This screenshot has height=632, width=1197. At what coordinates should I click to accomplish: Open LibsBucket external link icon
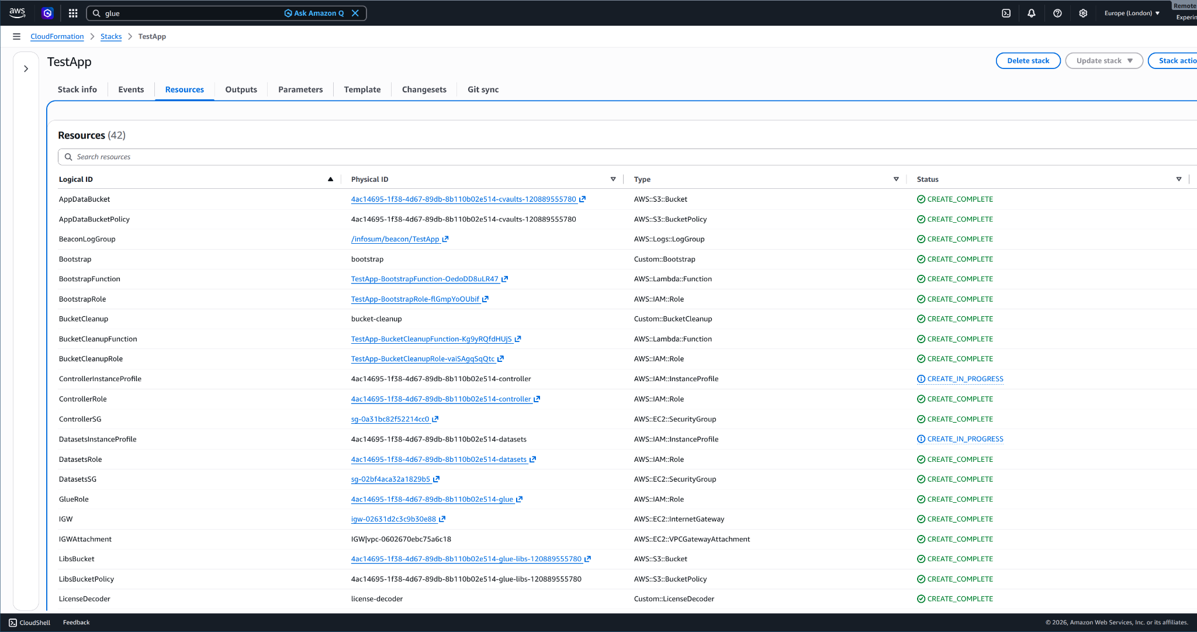[x=588, y=559]
